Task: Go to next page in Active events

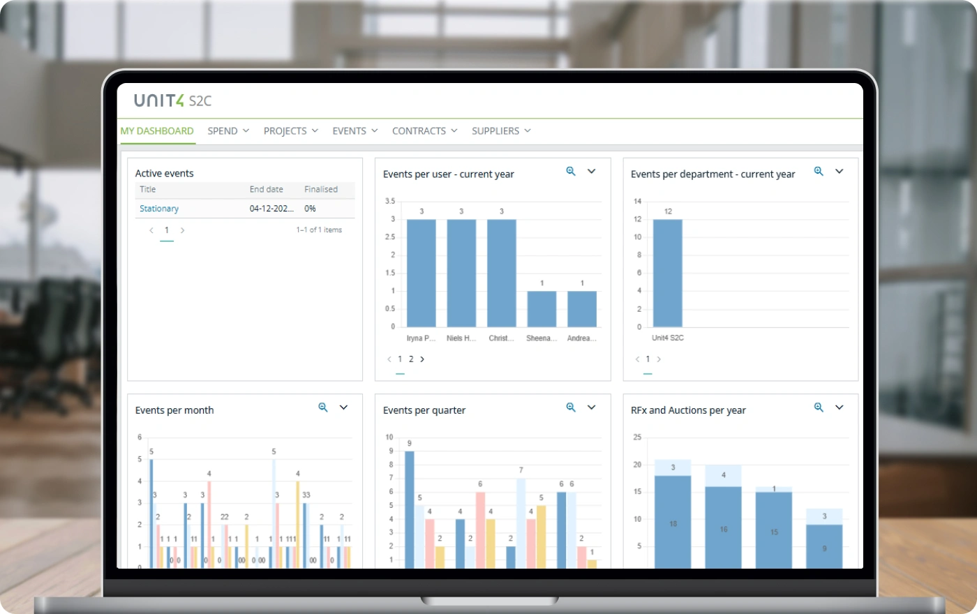Action: tap(183, 230)
